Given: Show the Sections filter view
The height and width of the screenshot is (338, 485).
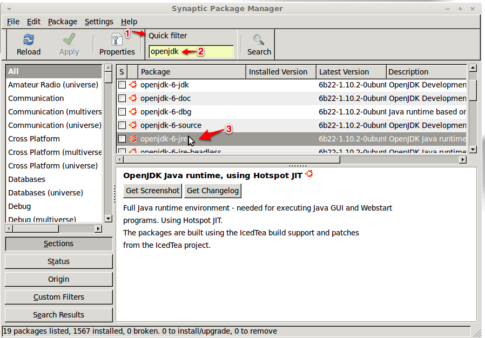Looking at the screenshot, I should [59, 244].
